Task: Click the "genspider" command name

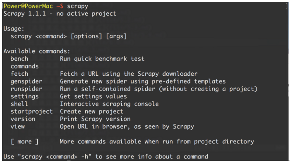Action: coord(26,81)
